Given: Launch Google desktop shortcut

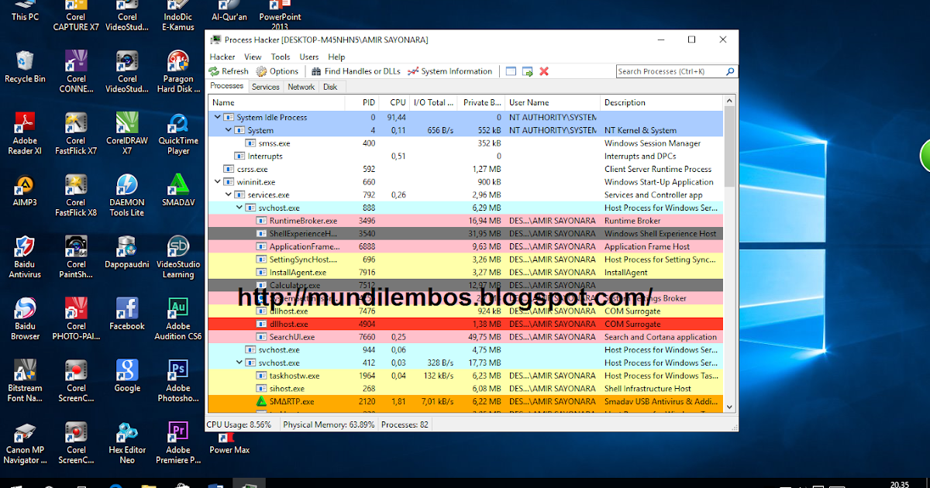Looking at the screenshot, I should pos(127,376).
